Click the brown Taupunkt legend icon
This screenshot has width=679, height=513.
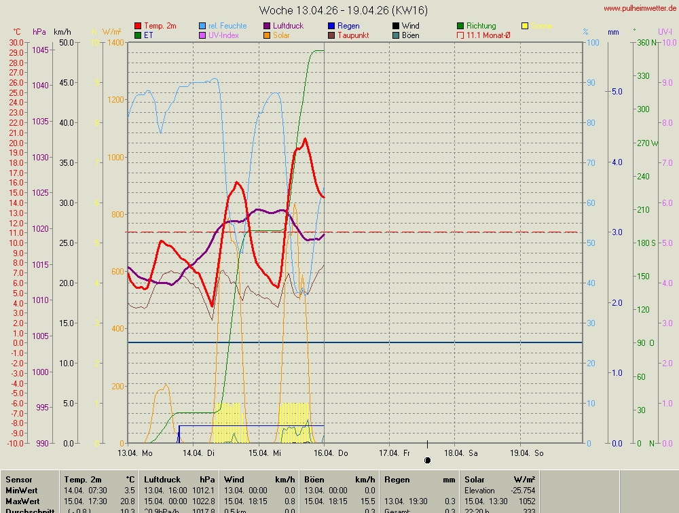point(332,35)
